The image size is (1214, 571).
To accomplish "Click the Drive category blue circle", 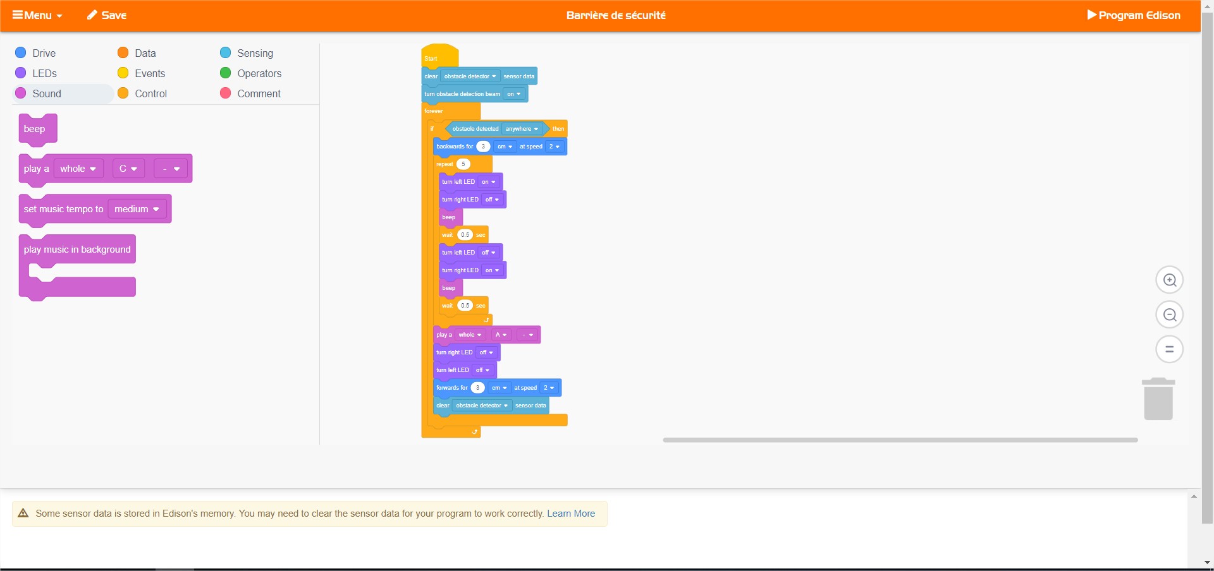I will [21, 53].
